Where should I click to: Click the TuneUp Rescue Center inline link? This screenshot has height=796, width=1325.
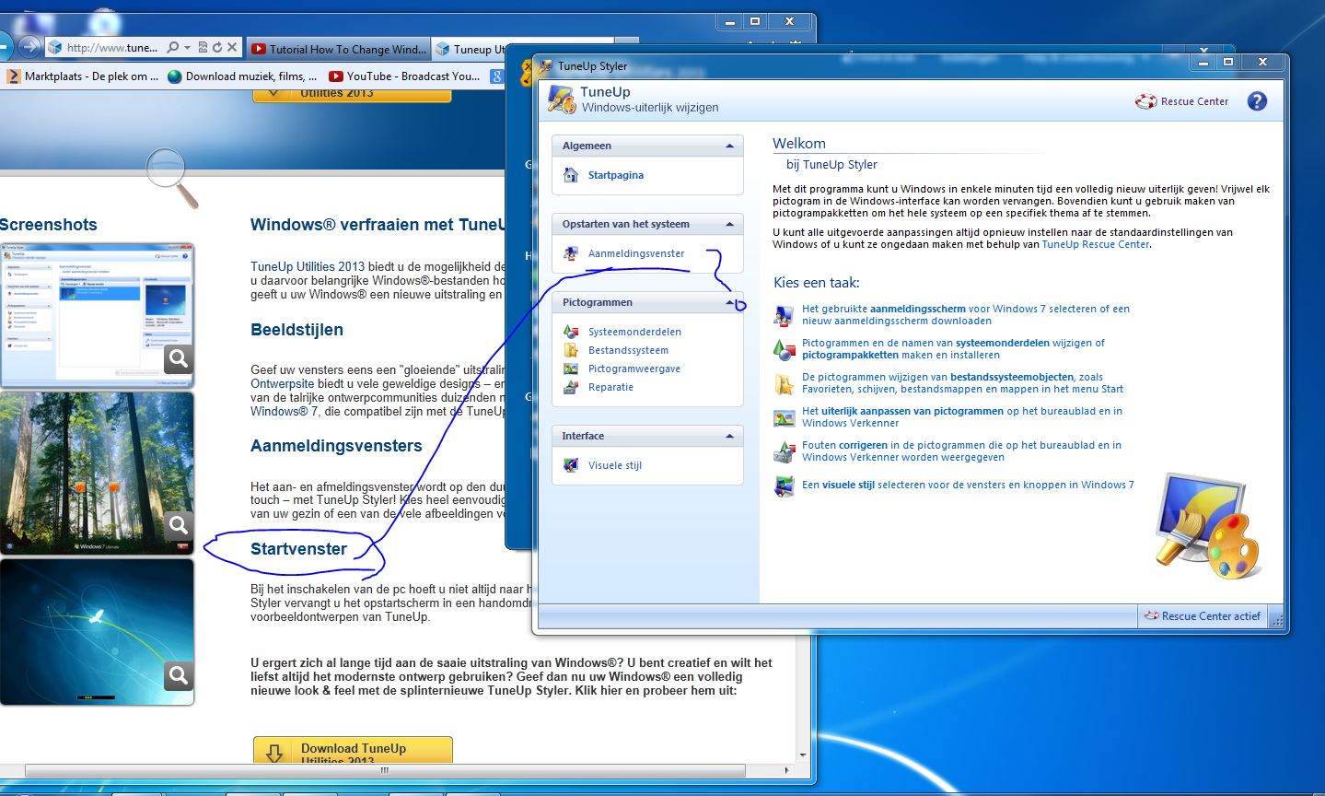coord(1096,244)
